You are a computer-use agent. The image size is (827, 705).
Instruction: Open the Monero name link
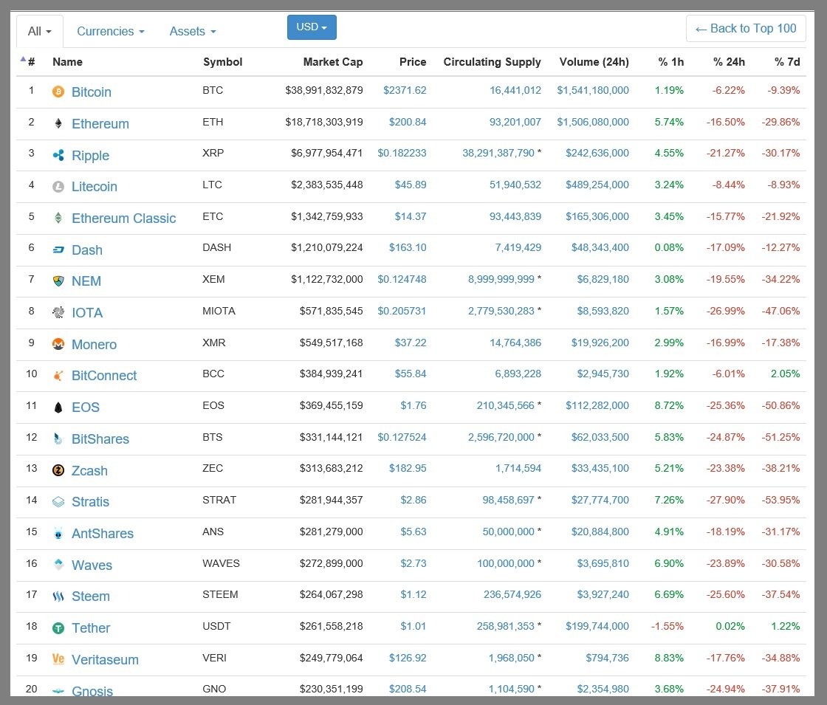click(94, 344)
